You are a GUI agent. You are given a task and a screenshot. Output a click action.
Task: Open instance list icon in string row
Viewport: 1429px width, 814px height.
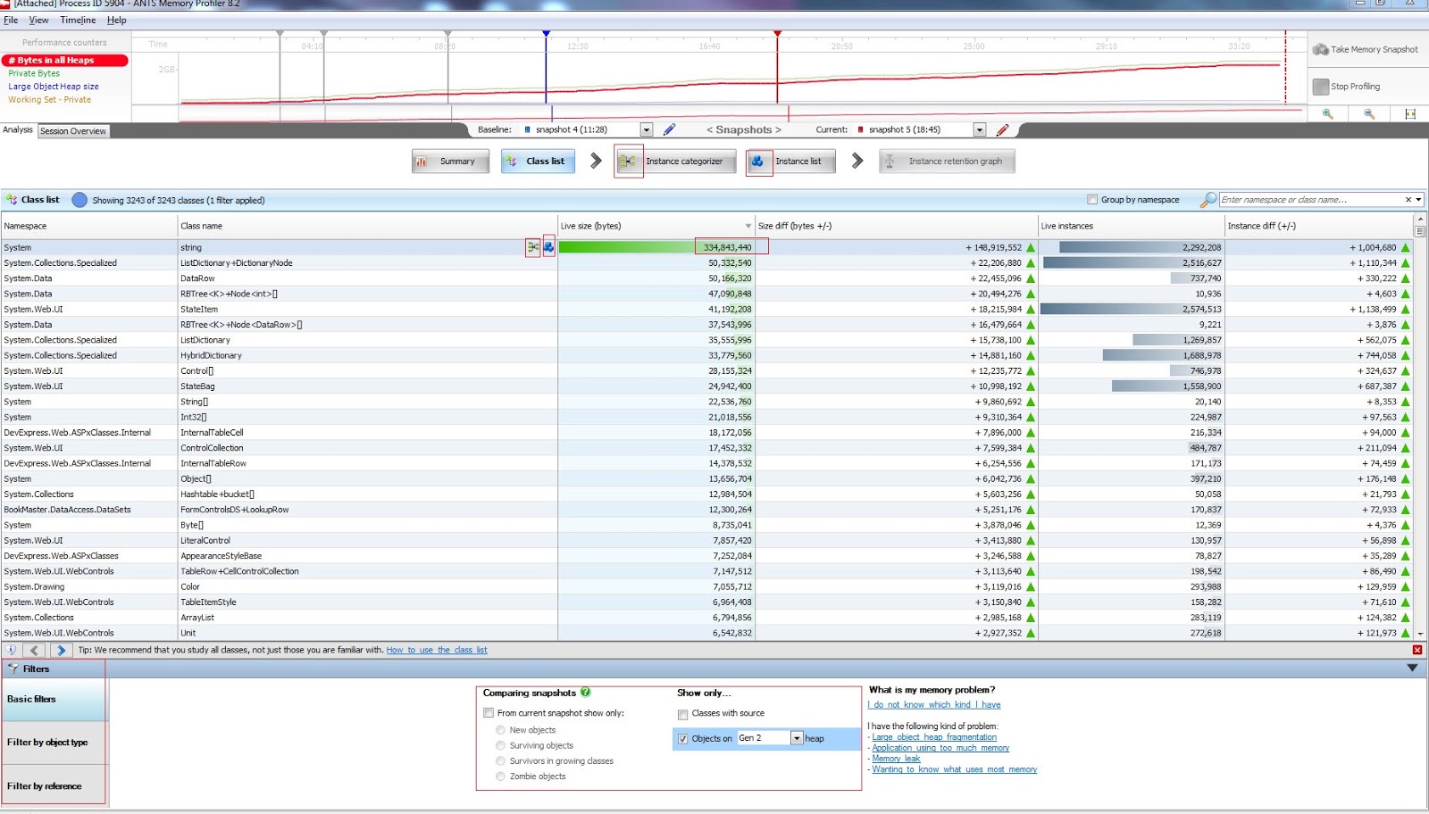(x=548, y=247)
